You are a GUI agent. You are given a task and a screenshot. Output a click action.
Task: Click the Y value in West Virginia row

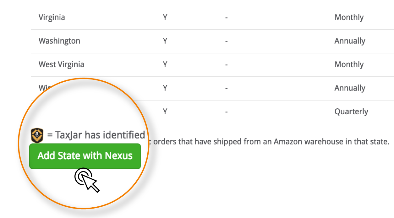165,64
